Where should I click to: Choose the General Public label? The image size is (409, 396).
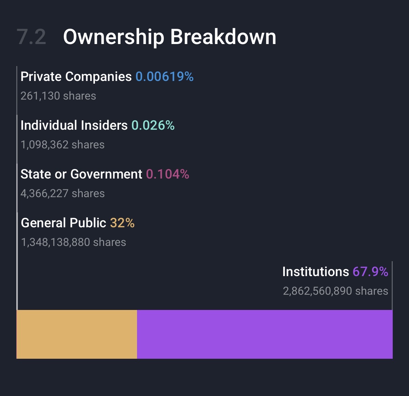pos(63,223)
